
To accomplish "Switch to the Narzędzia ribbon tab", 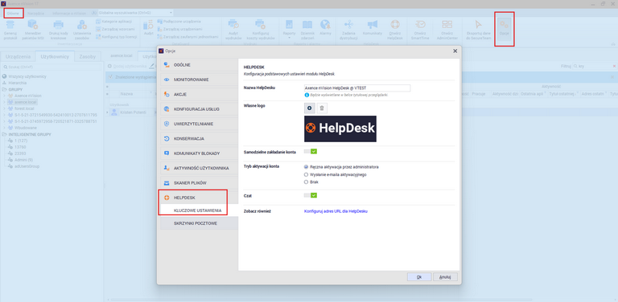I will [35, 13].
